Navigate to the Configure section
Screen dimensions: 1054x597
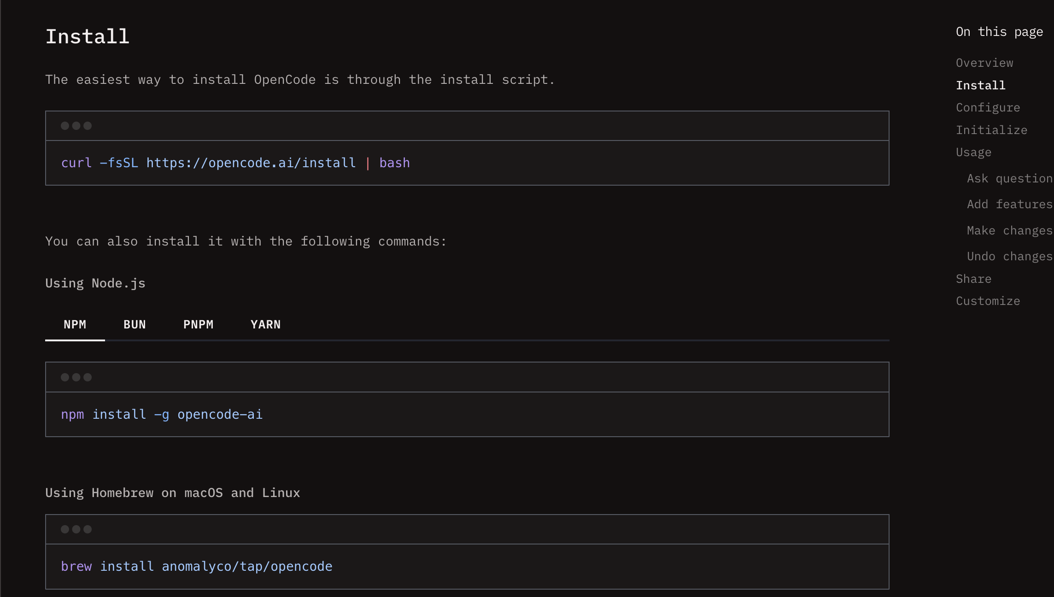pos(988,107)
